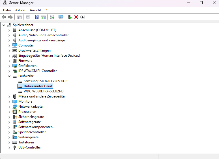Maximize the Geräte-Manager window
The height and width of the screenshot is (159, 219).
(201, 3)
